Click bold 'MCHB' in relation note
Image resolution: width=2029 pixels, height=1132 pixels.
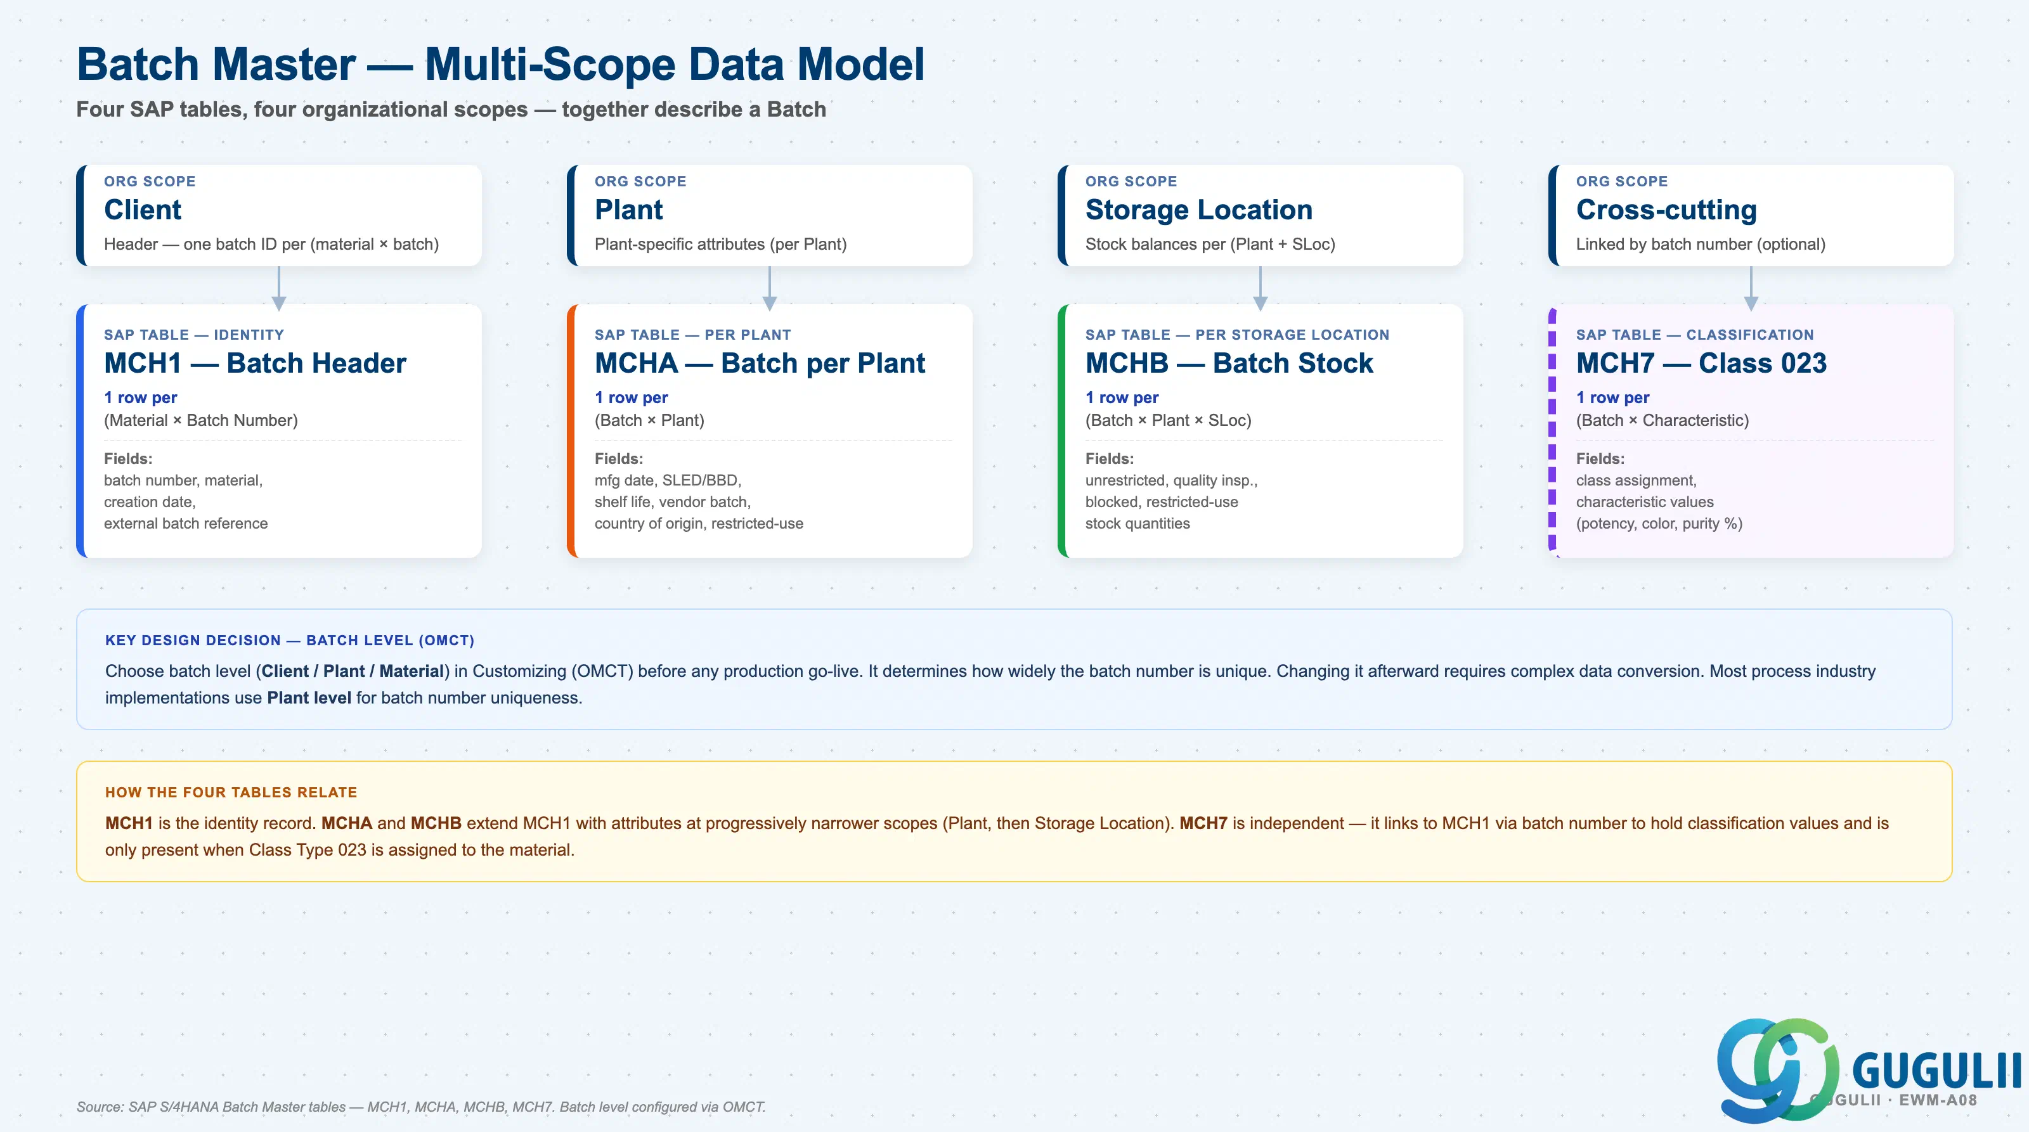(436, 823)
